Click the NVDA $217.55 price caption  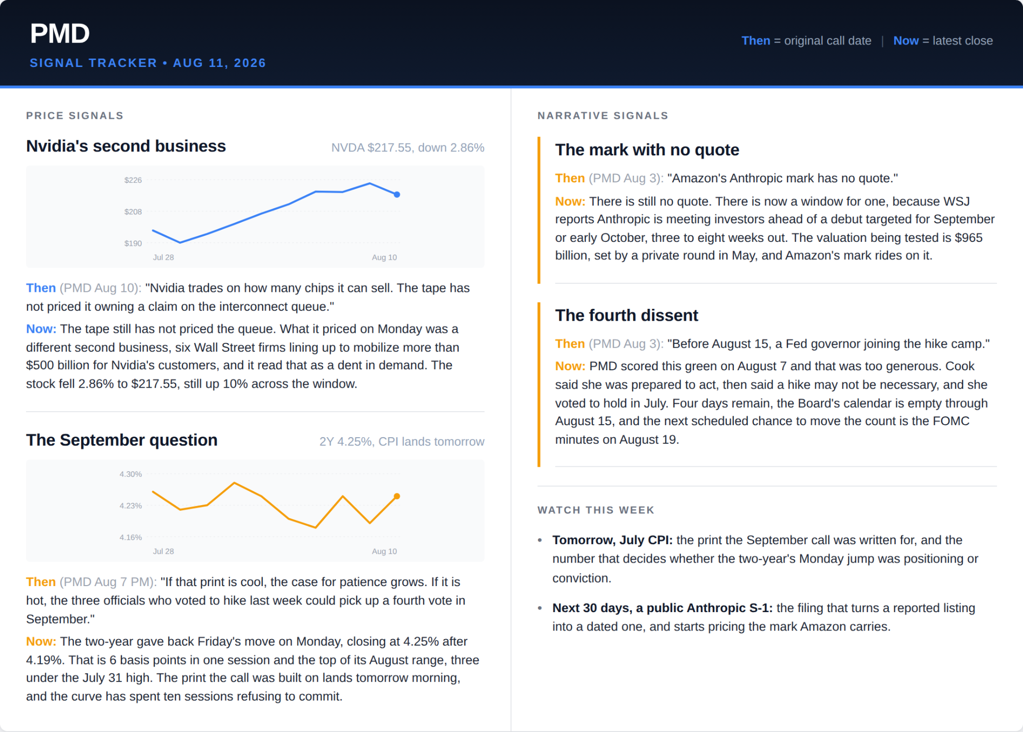coord(408,147)
